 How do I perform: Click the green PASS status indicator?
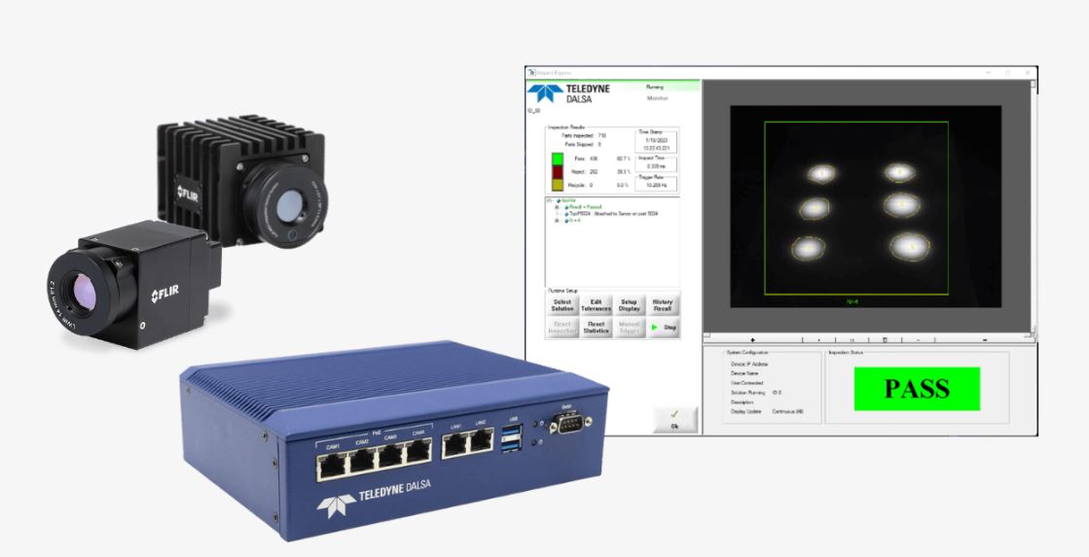point(917,389)
